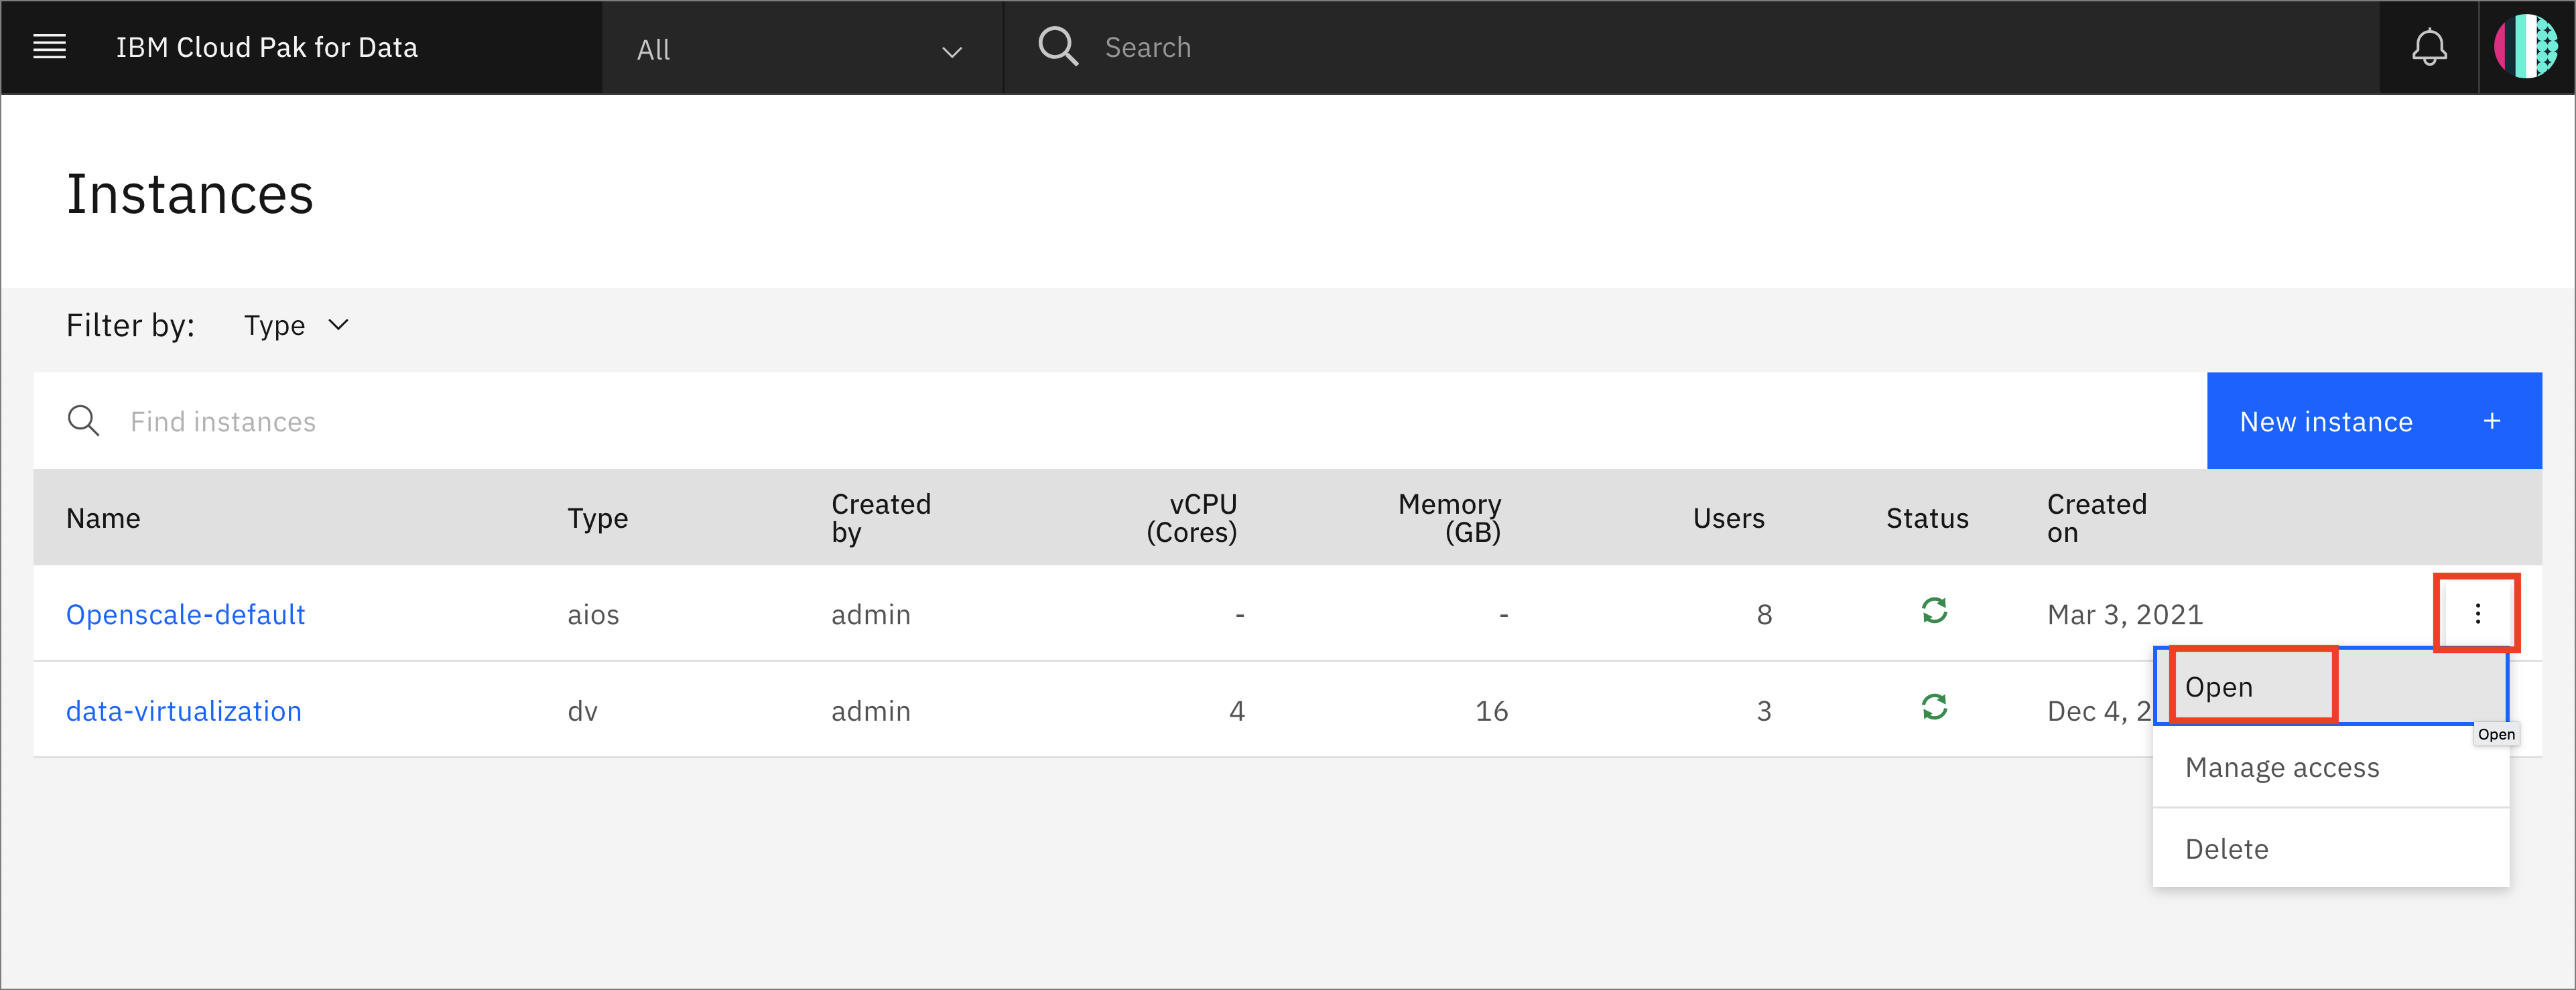The height and width of the screenshot is (990, 2576).
Task: Click the search magnifier icon in top bar
Action: pos(1053,46)
